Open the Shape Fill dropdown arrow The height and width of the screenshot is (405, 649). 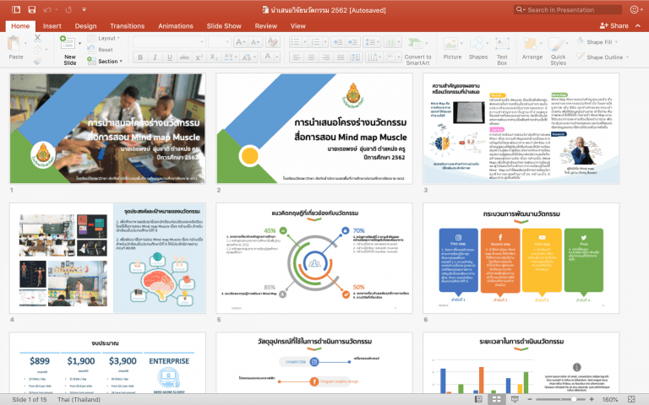coord(616,42)
